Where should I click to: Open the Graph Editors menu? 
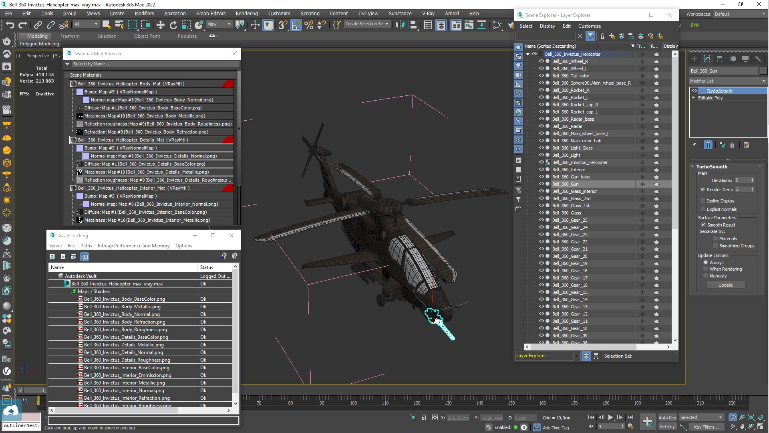[x=211, y=13]
